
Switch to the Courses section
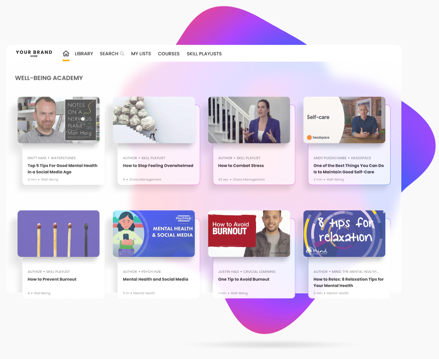168,54
